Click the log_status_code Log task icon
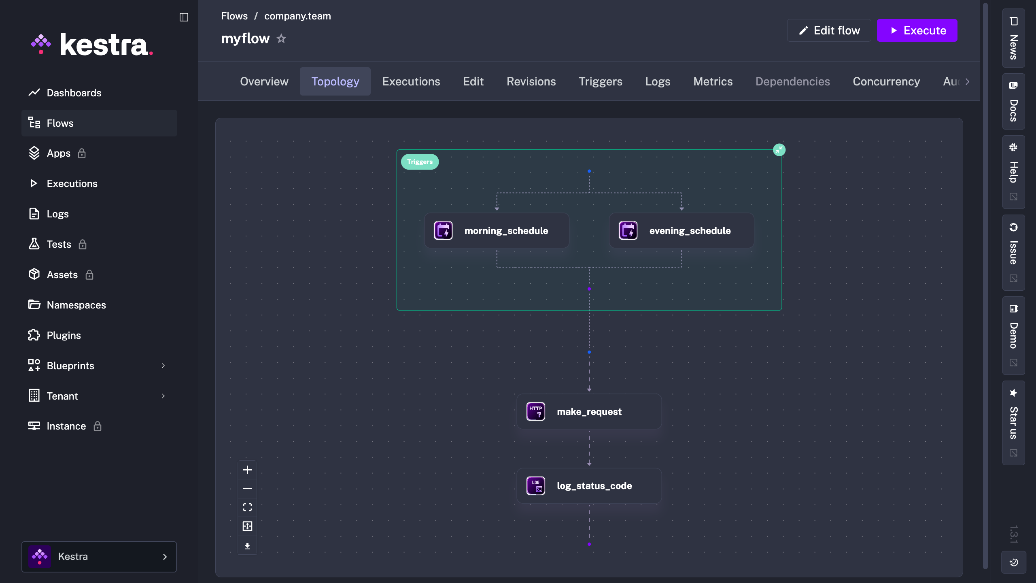The width and height of the screenshot is (1036, 583). (535, 485)
